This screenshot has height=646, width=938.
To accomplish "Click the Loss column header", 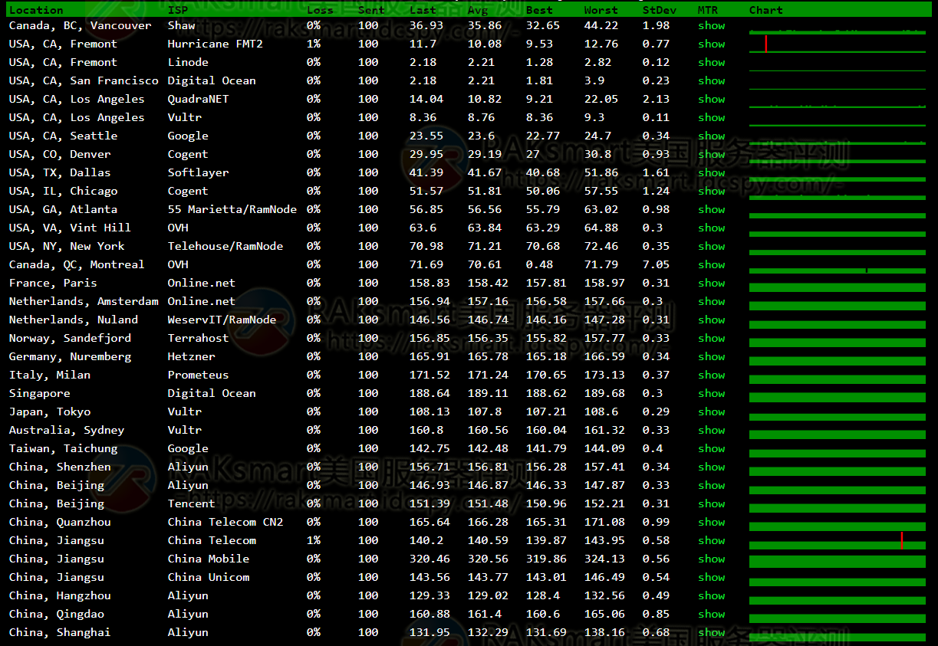I will tap(320, 10).
